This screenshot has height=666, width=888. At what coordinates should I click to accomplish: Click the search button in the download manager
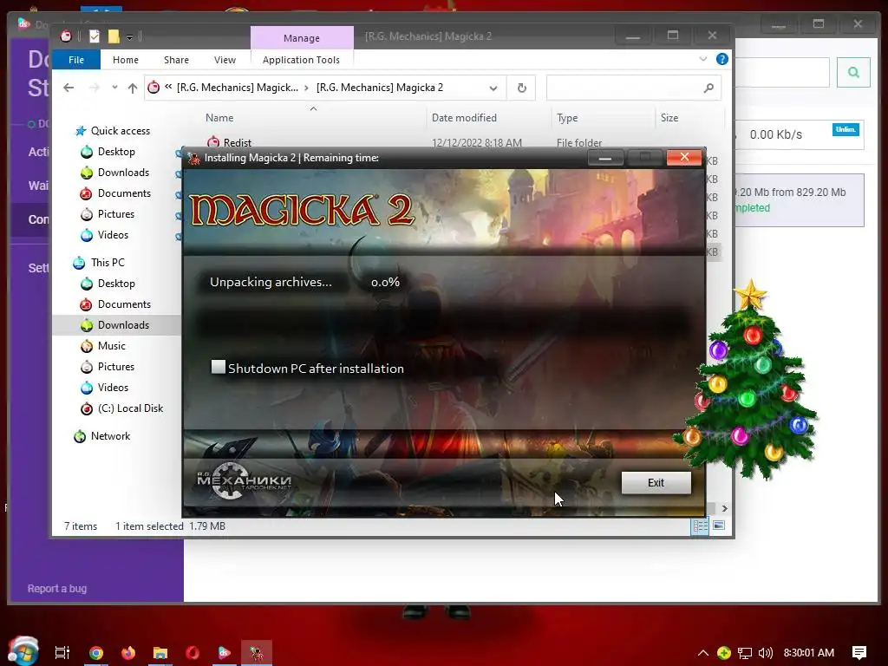coord(853,72)
